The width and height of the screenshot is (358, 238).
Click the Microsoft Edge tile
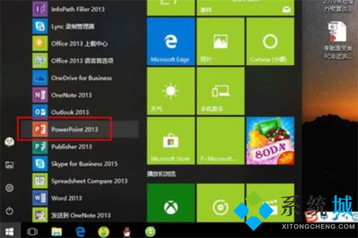click(x=171, y=42)
